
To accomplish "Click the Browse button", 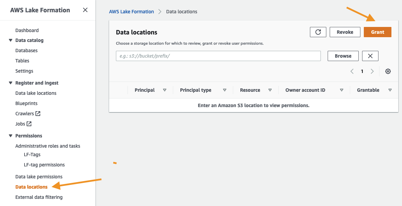I will [343, 56].
